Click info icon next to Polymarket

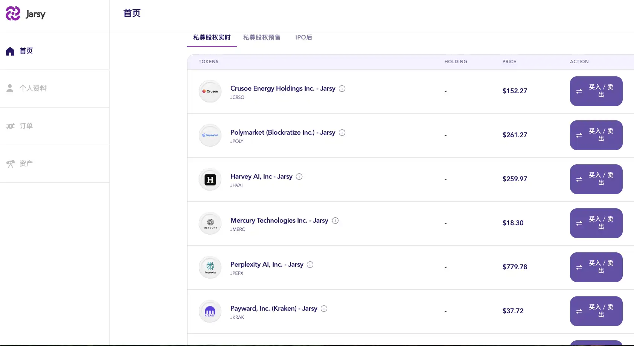pos(342,133)
